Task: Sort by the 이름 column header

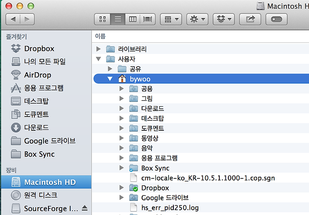Action: tap(100, 36)
